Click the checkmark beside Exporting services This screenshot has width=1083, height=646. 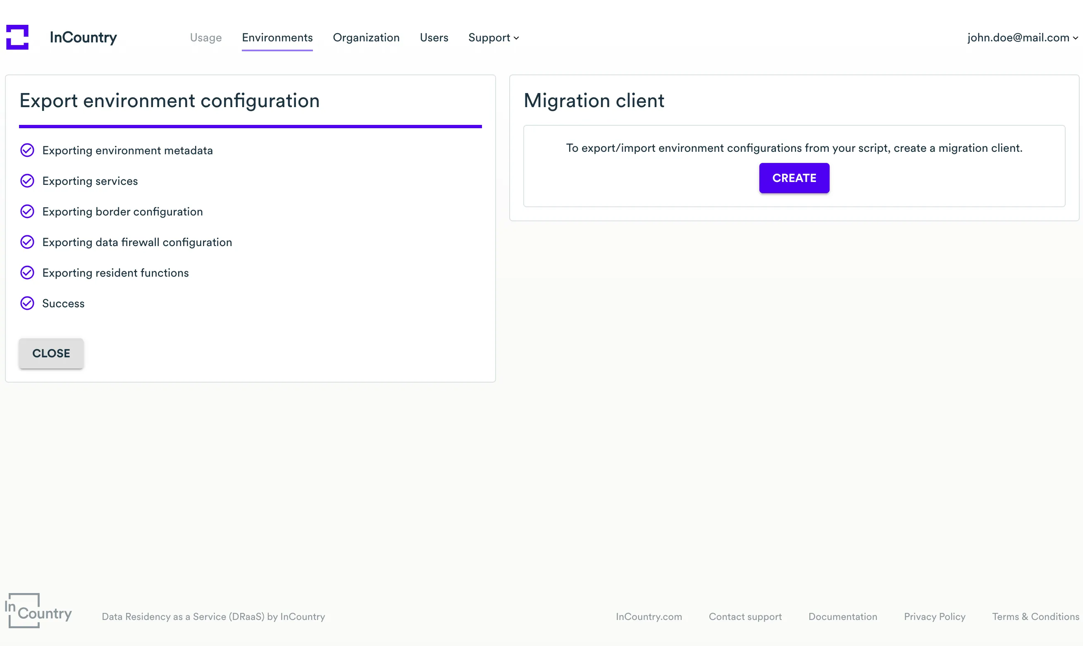click(27, 181)
